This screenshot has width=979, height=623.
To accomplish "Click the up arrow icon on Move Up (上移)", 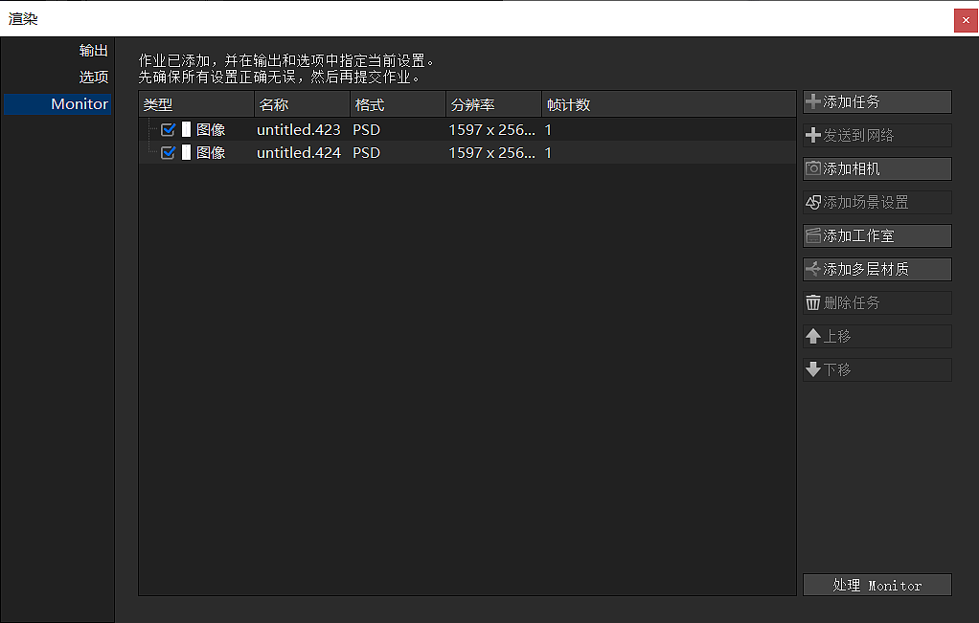I will pyautogui.click(x=812, y=336).
